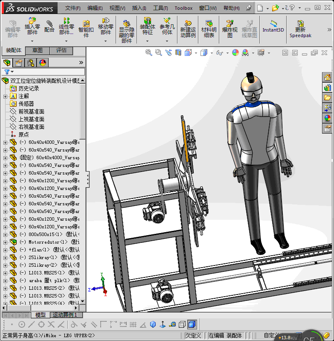
Task: Open Assembly Features dropdown arrow
Action: [147, 41]
